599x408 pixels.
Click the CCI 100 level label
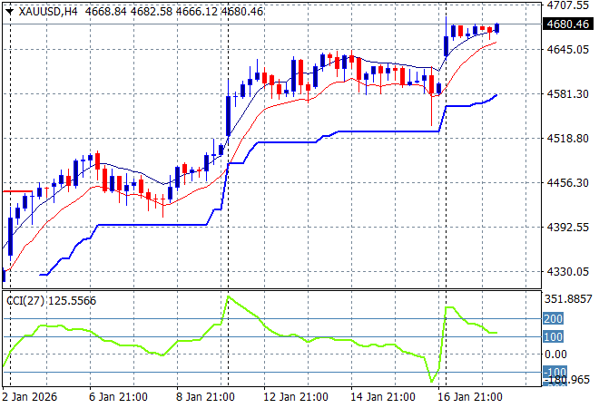click(x=555, y=337)
